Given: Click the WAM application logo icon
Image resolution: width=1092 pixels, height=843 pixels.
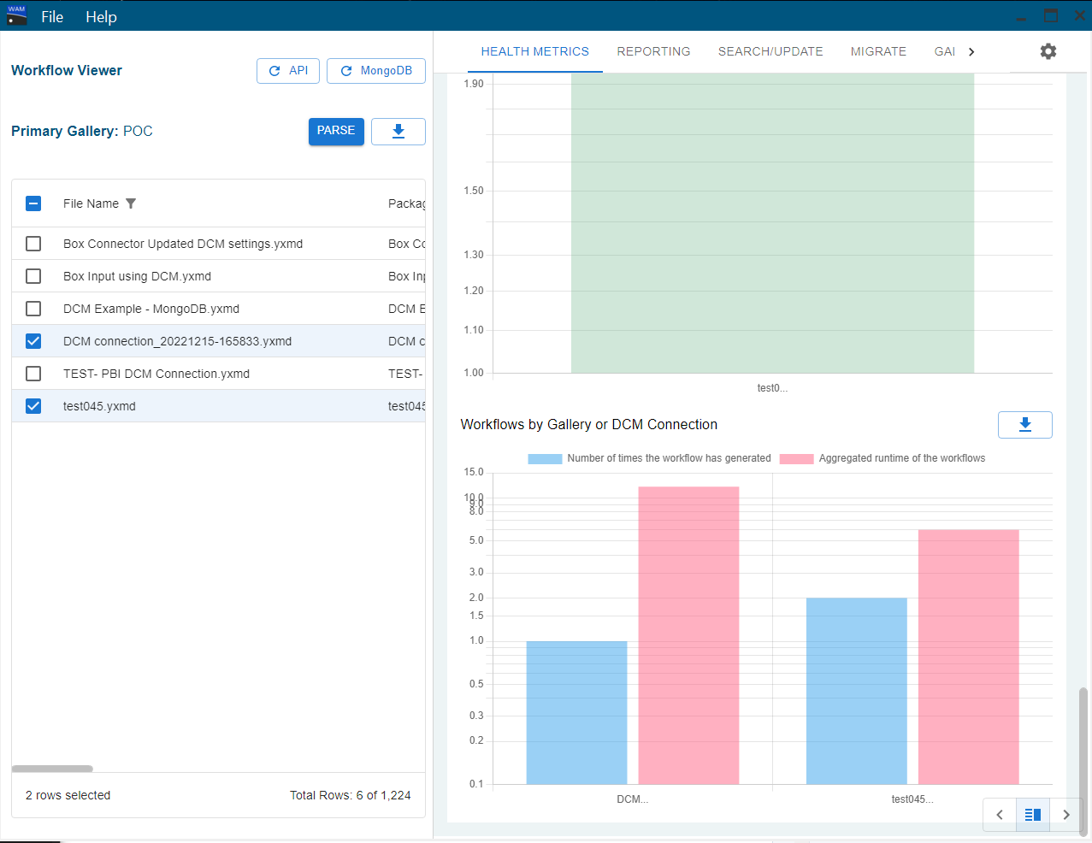Looking at the screenshot, I should [16, 15].
